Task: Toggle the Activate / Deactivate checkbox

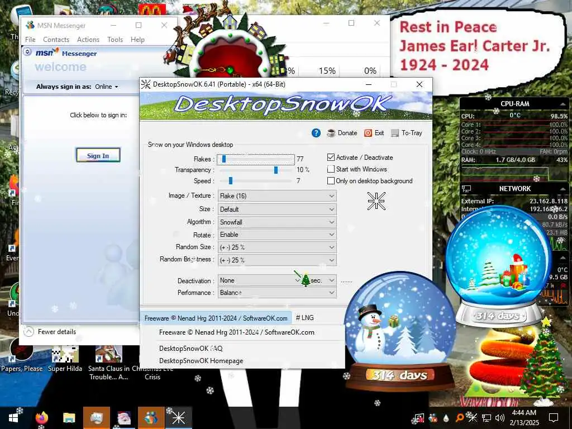Action: point(331,157)
